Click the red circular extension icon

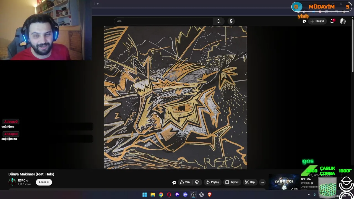click(320, 12)
